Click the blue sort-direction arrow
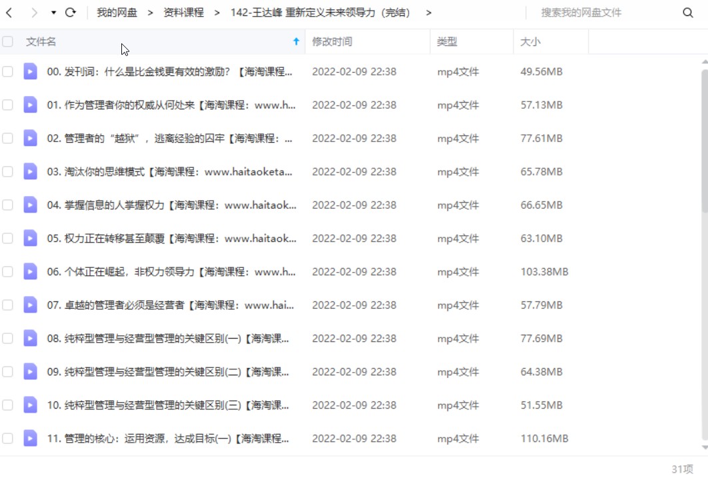 tap(296, 41)
